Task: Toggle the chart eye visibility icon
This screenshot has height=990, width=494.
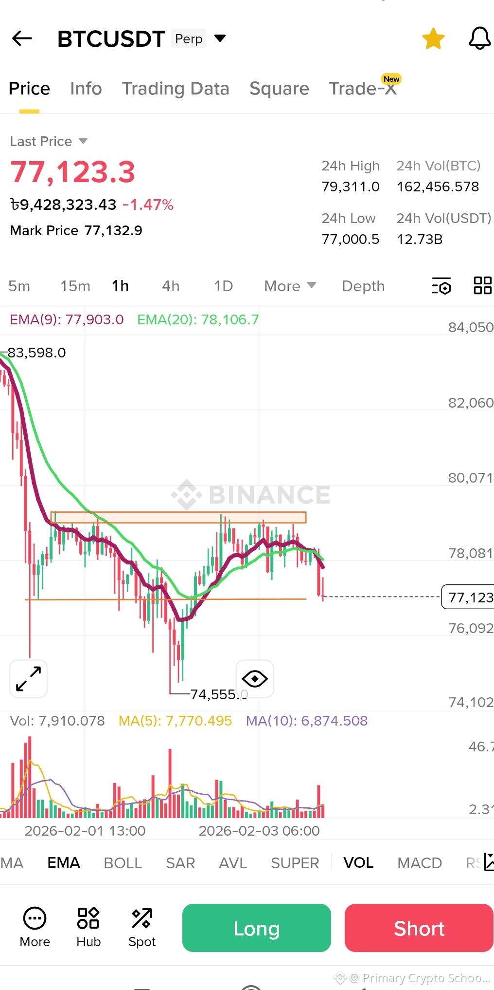Action: pyautogui.click(x=255, y=678)
